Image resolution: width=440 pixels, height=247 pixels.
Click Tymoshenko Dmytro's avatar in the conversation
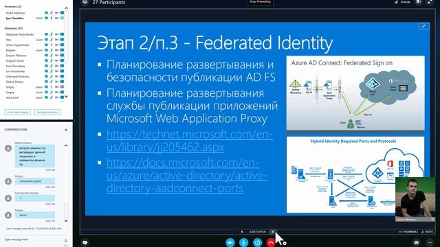coord(8,198)
